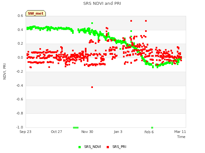
Task: Click the Mar 11 x-axis label
Action: (180, 132)
